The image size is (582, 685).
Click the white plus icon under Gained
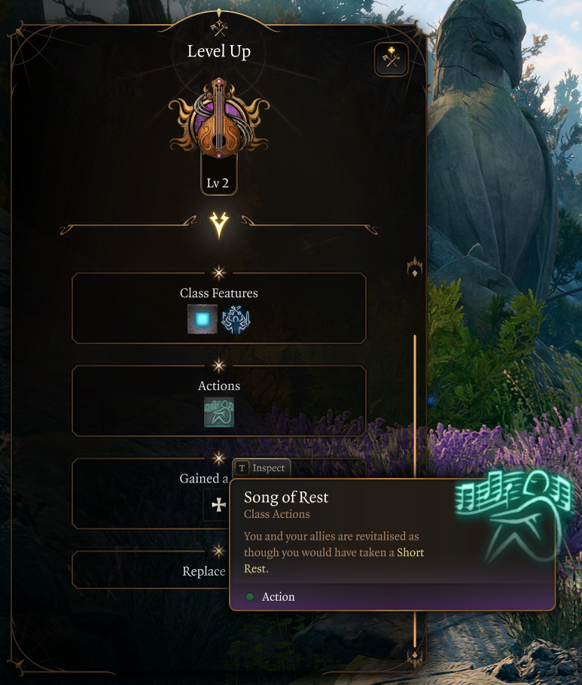coord(218,505)
